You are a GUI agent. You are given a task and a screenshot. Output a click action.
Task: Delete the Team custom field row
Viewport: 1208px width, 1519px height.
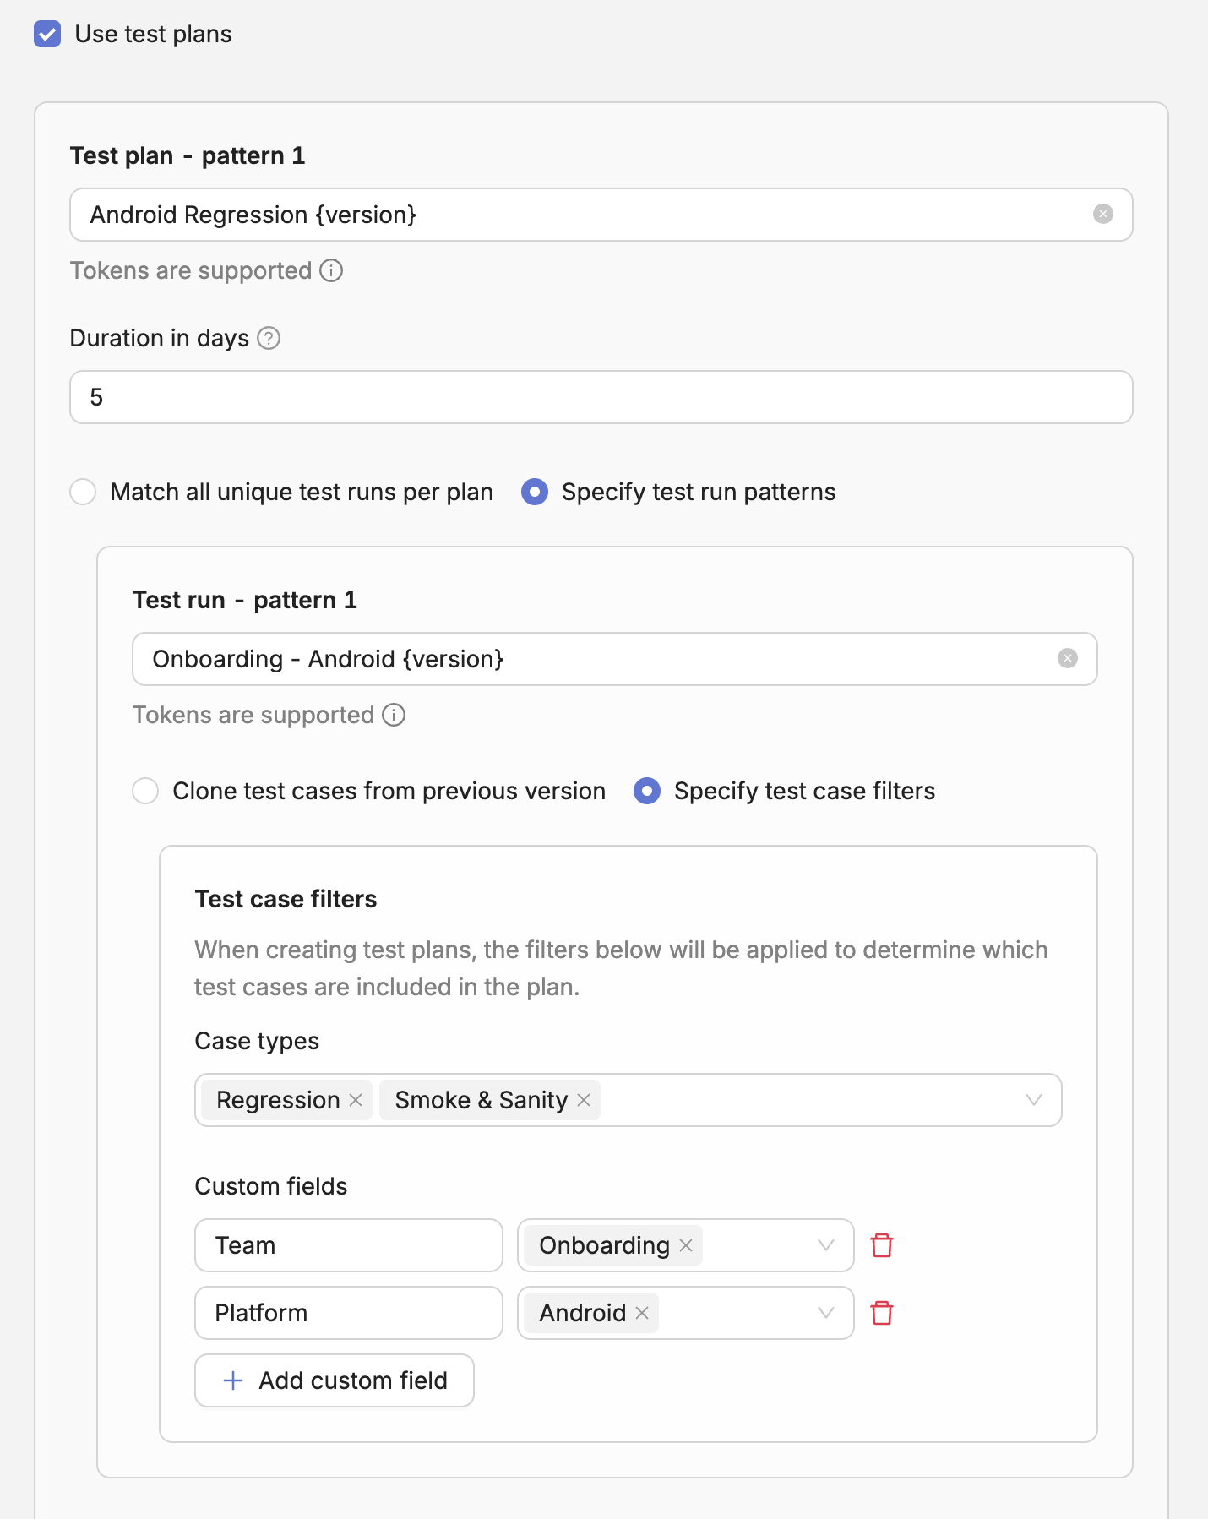click(x=882, y=1245)
